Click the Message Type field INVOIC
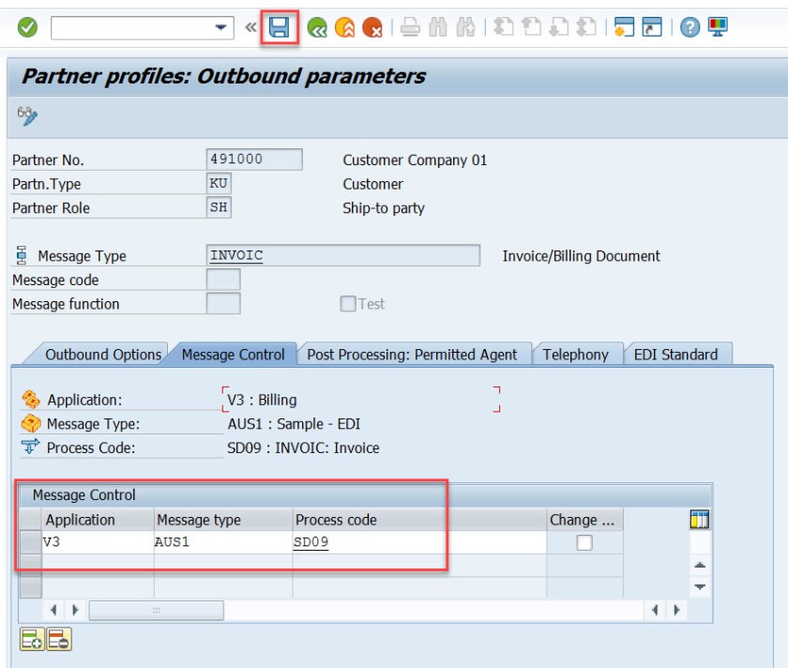The width and height of the screenshot is (788, 668). click(342, 255)
